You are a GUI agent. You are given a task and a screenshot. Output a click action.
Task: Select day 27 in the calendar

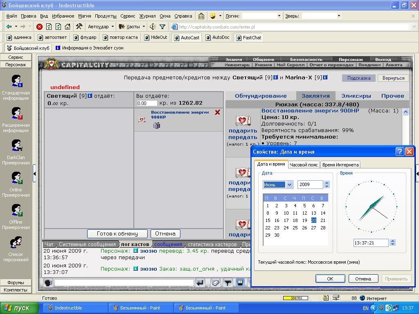[x=313, y=228]
